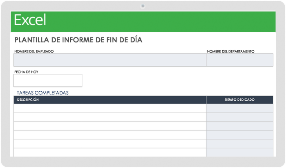286x168 pixels.
Task: Click the 'Fecha de hoy' date field
Action: click(48, 80)
